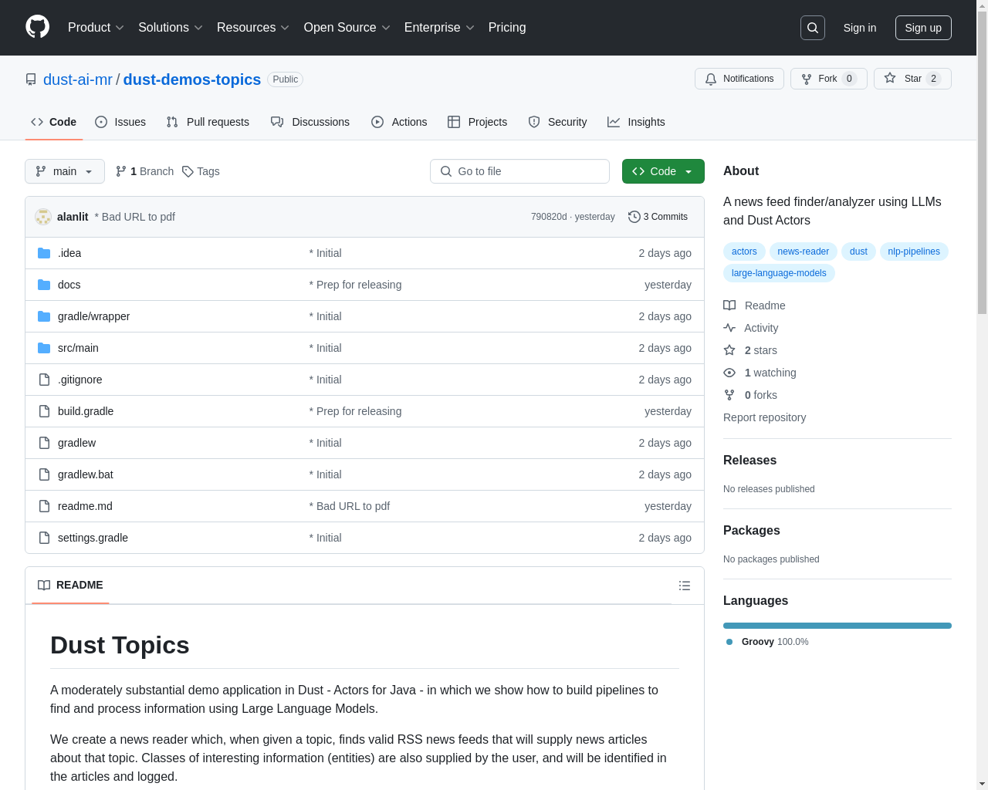Open the 3 Commits history
This screenshot has width=988, height=790.
[658, 217]
